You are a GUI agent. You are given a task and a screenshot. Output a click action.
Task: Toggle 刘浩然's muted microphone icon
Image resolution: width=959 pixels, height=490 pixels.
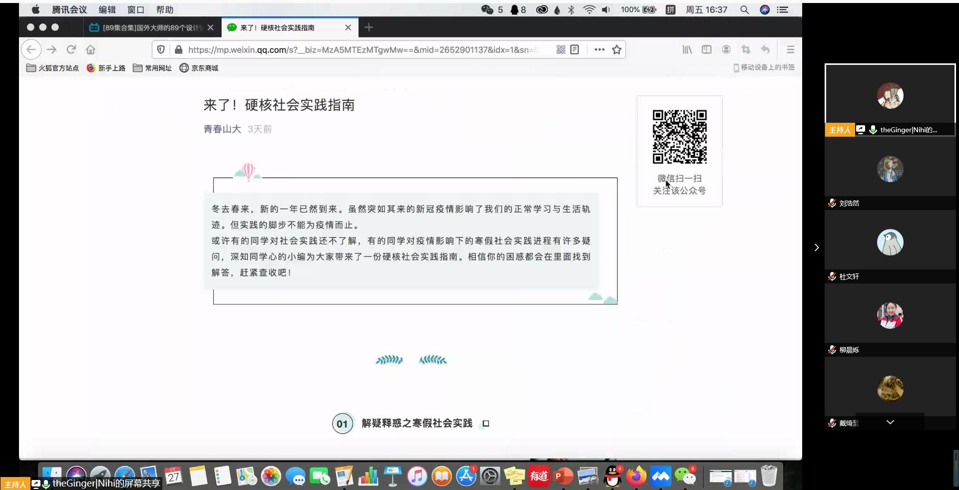pyautogui.click(x=832, y=203)
